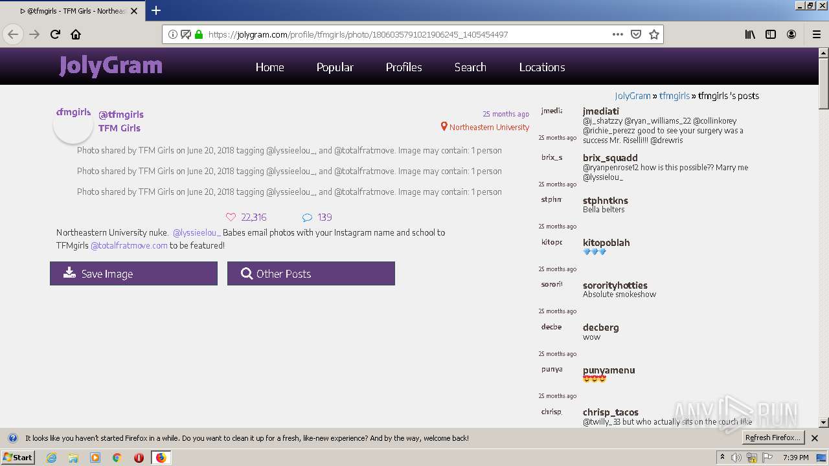Open File Explorer from taskbar
This screenshot has width=829, height=466.
(x=73, y=458)
